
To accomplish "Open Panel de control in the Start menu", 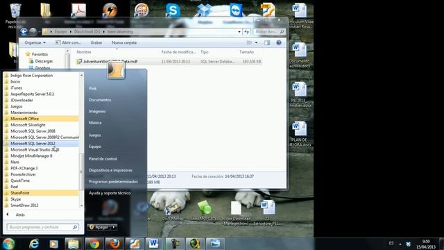I will (103, 159).
